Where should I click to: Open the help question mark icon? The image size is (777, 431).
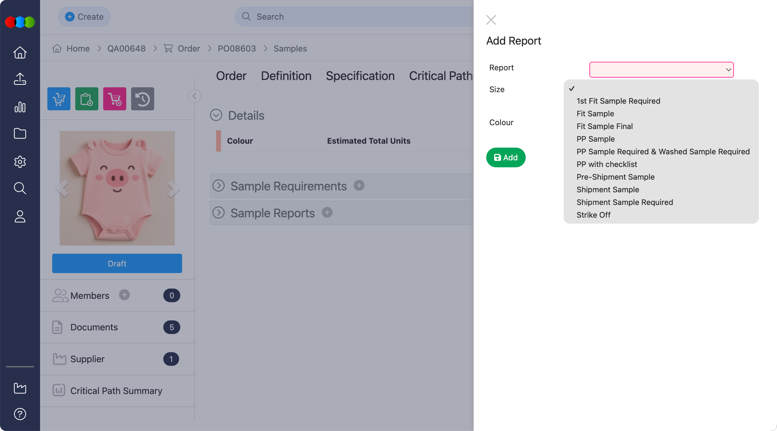click(20, 414)
